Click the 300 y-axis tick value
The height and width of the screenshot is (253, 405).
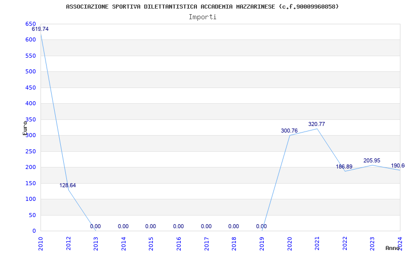pyautogui.click(x=30, y=135)
